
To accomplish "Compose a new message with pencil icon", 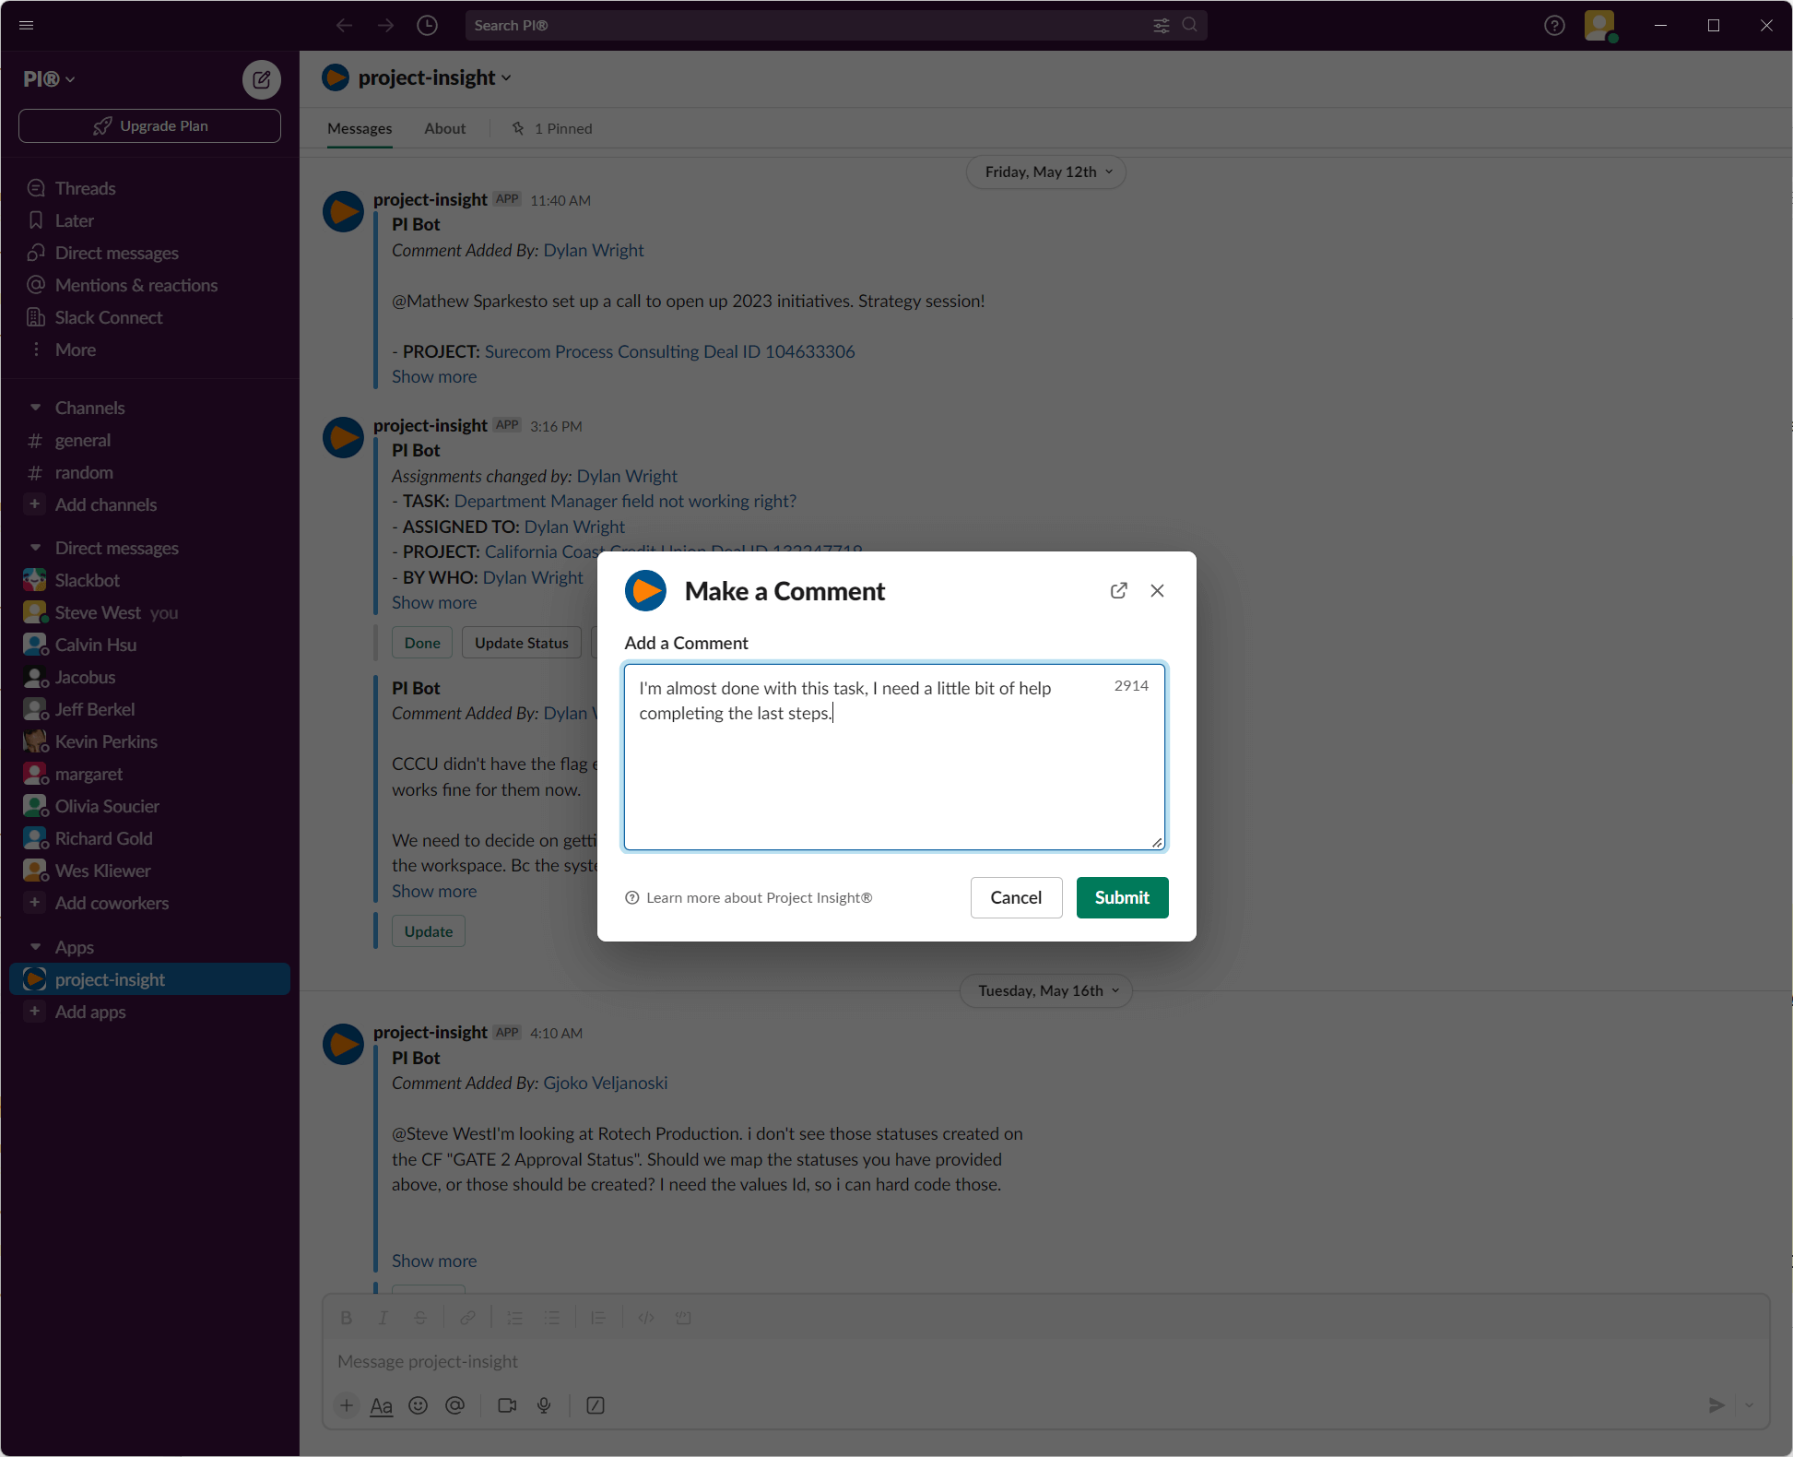I will tap(262, 79).
